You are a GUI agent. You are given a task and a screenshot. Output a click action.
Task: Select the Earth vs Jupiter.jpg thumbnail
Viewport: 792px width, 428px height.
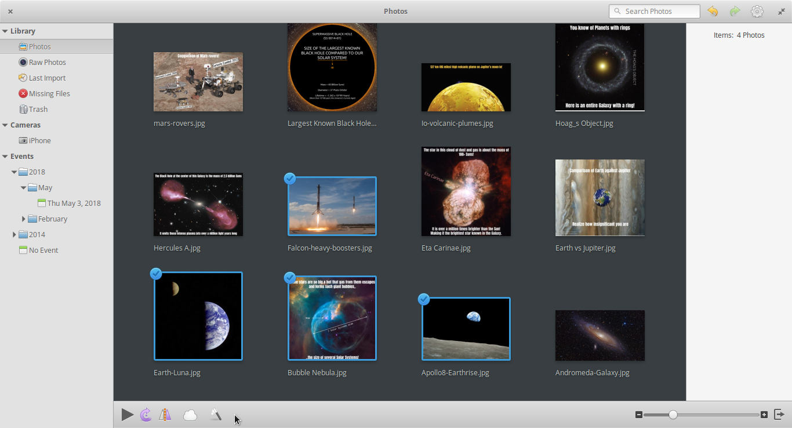click(600, 198)
